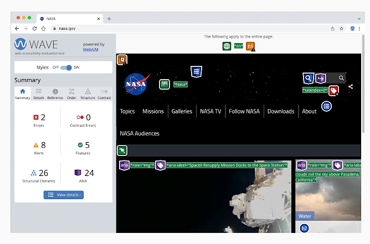Image resolution: width=370 pixels, height=244 pixels.
Task: Open the Missions navigation menu
Action: pyautogui.click(x=153, y=111)
